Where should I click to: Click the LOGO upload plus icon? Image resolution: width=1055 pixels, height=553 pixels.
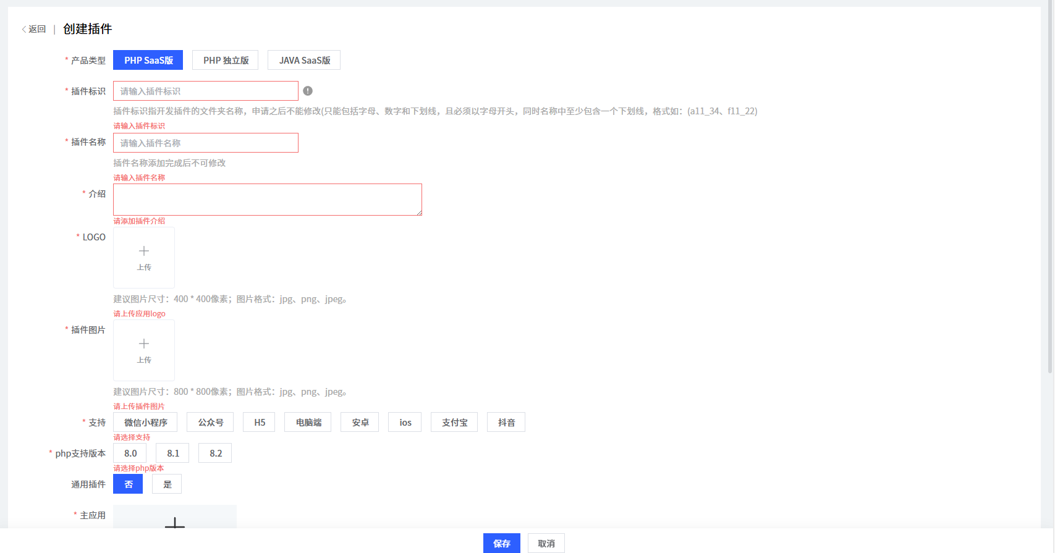[144, 251]
